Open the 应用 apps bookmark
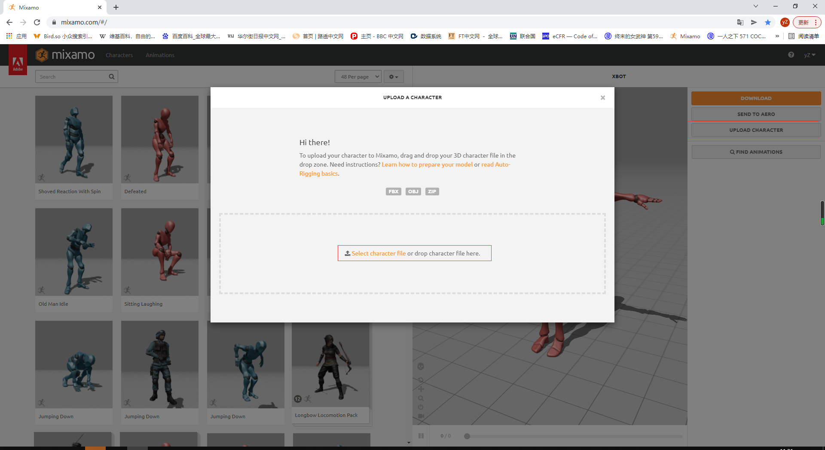Screen dimensions: 825x450 point(16,36)
